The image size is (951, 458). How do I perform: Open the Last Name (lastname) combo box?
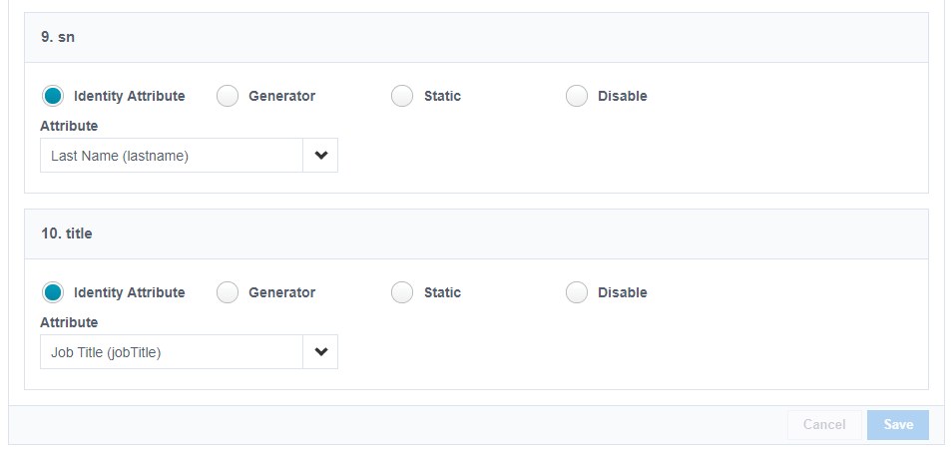click(x=172, y=156)
